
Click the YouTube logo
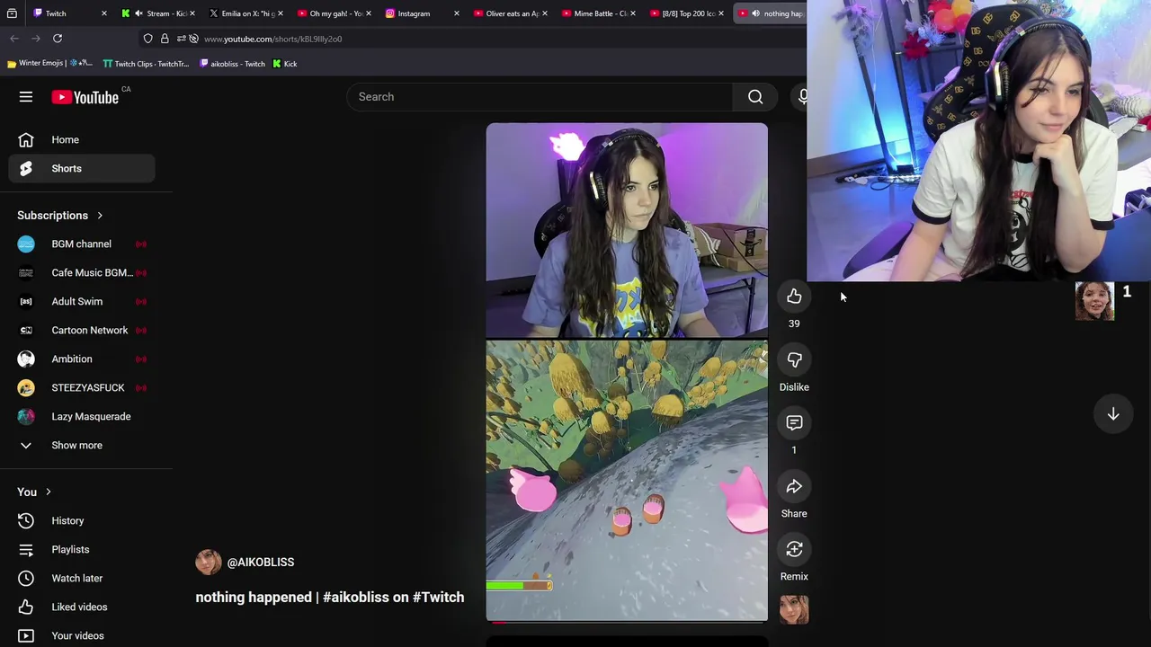(x=85, y=97)
